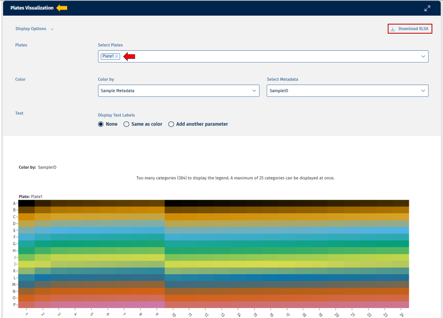Screen dimensions: 443x318
Task: Click the expand fullscreen icon in header
Action: (x=427, y=8)
